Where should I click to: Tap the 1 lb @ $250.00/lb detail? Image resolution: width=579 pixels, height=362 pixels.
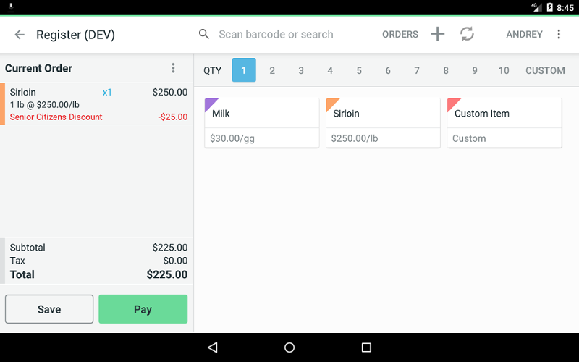click(45, 104)
